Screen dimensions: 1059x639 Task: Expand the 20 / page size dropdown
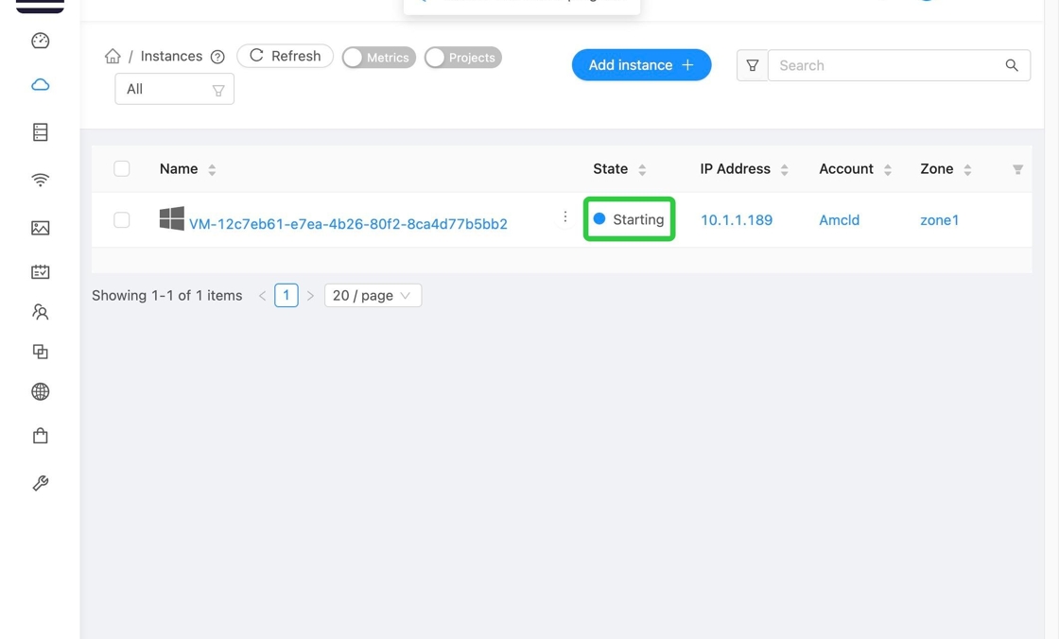373,296
